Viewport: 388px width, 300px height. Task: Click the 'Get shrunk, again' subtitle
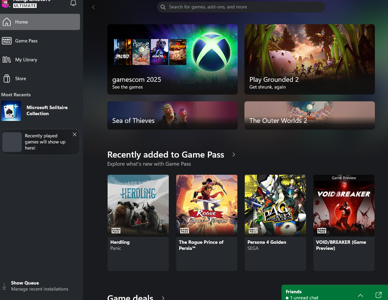[268, 87]
